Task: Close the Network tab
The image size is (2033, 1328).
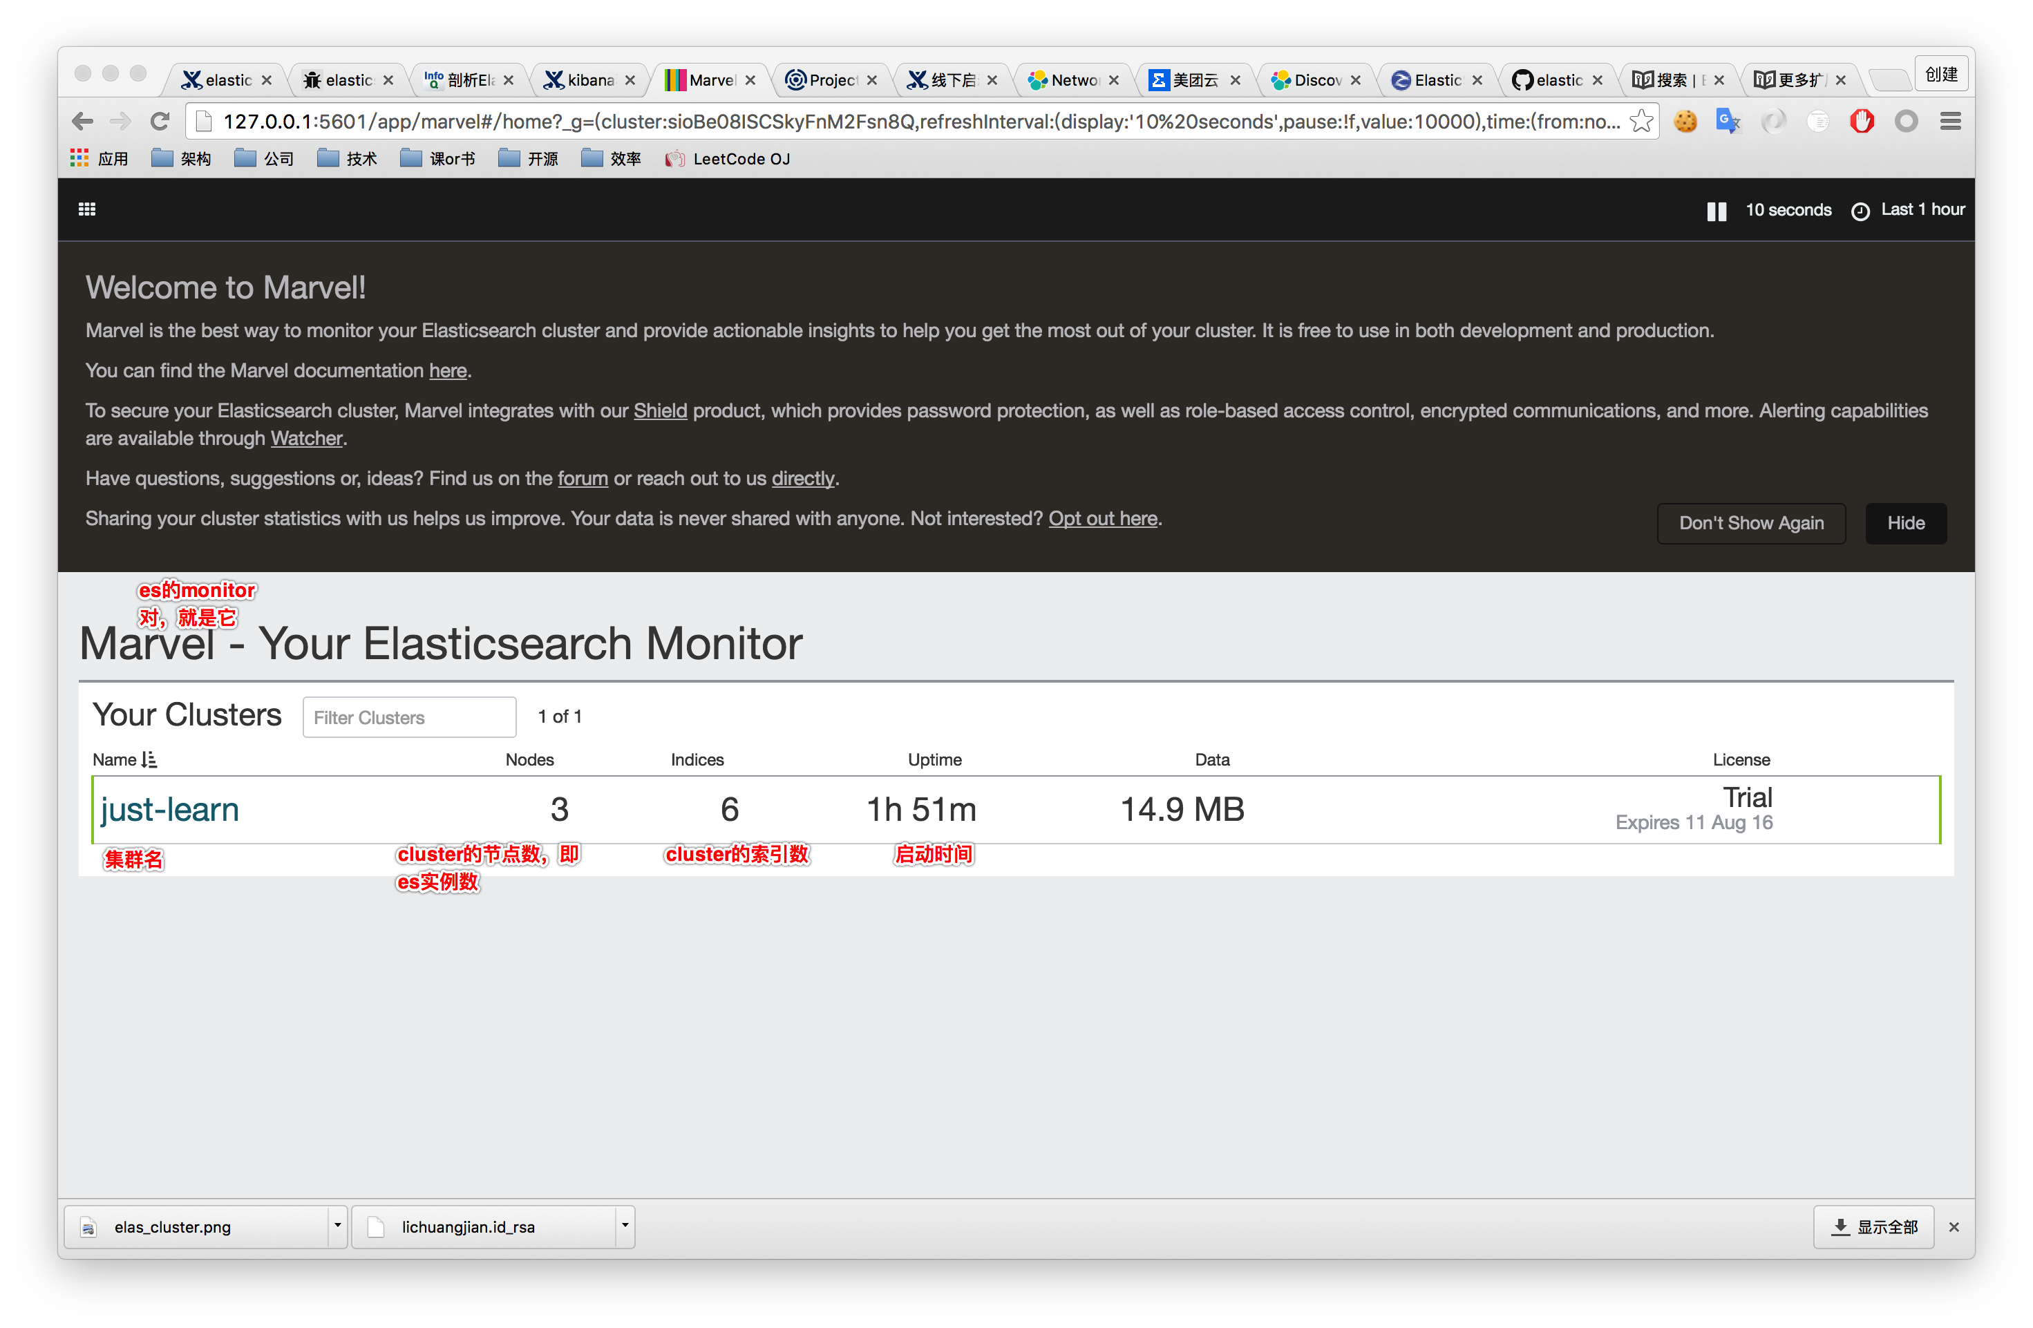Action: pyautogui.click(x=1113, y=80)
